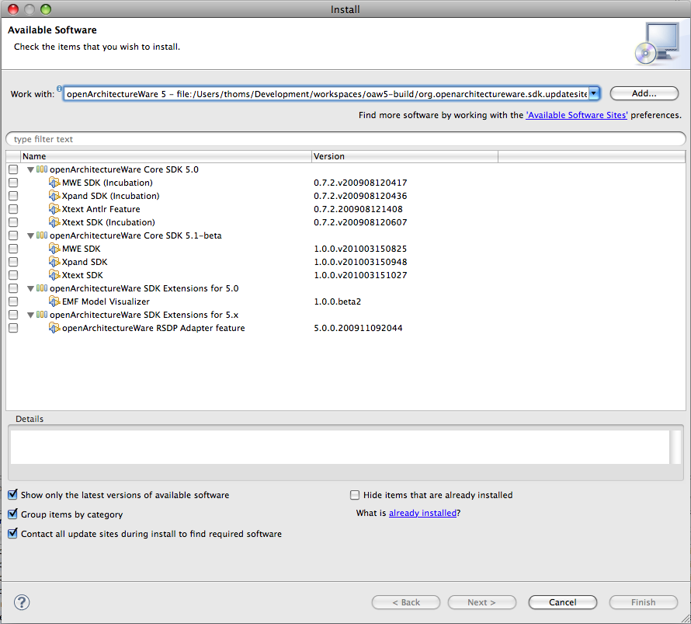Select the openArchitectureWare RSDP Adapter feature row
Screen dimensions: 691x624
154,328
